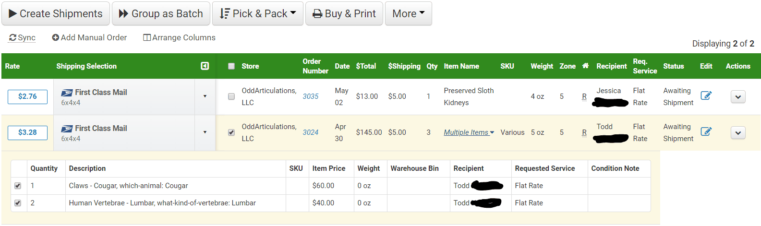Image resolution: width=761 pixels, height=226 pixels.
Task: Click the Add Manual Order plus icon
Action: [x=56, y=37]
